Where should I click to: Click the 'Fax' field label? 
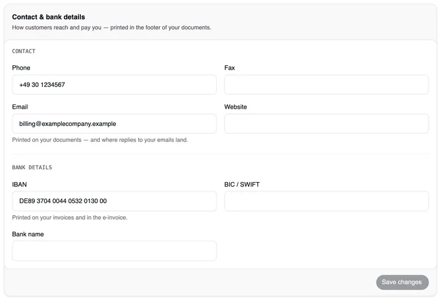pos(230,68)
